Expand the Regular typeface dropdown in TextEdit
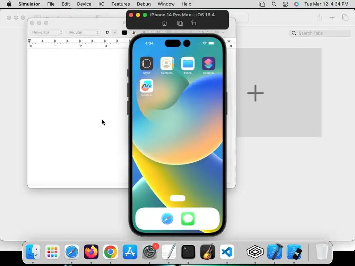355x266 pixels. [83, 32]
